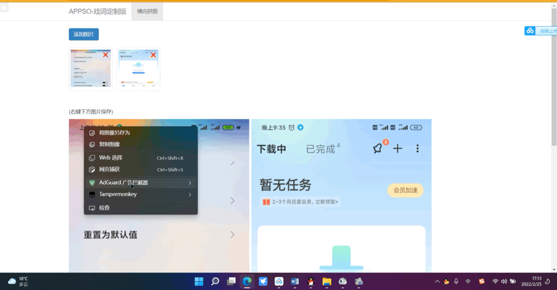Select the second uploaded screenshot thumbnail
This screenshot has width=557, height=290.
(x=139, y=69)
